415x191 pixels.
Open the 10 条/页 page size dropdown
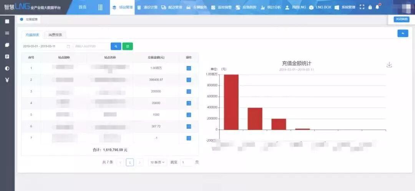(158, 162)
